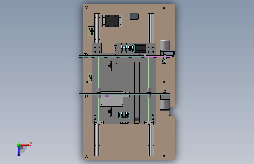
Task: Pick the top-right corner screw of the base plate
Action: coord(164,7)
